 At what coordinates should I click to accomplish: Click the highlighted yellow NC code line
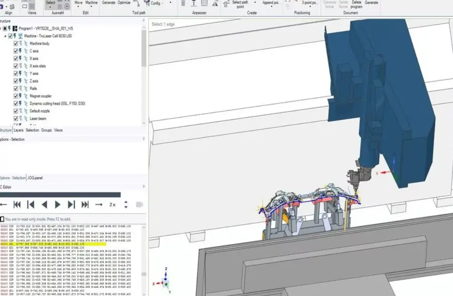[x=53, y=244]
